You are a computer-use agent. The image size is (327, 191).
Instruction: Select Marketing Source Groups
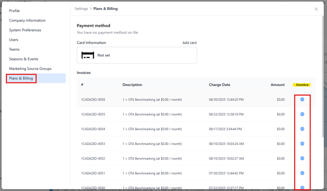click(x=30, y=68)
